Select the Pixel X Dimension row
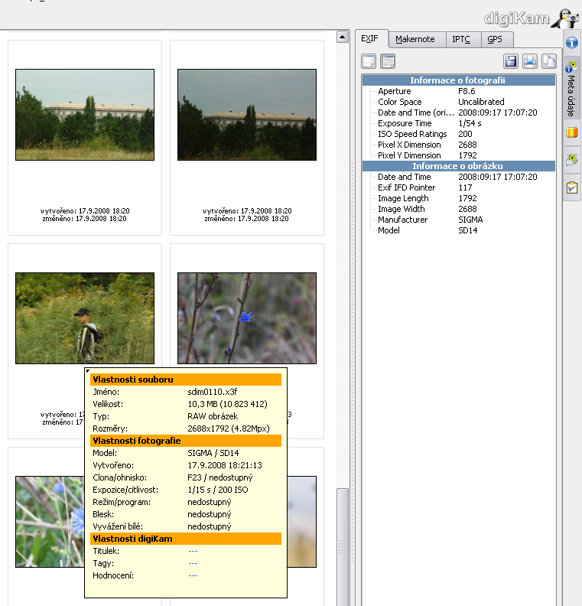The height and width of the screenshot is (606, 582). 458,145
